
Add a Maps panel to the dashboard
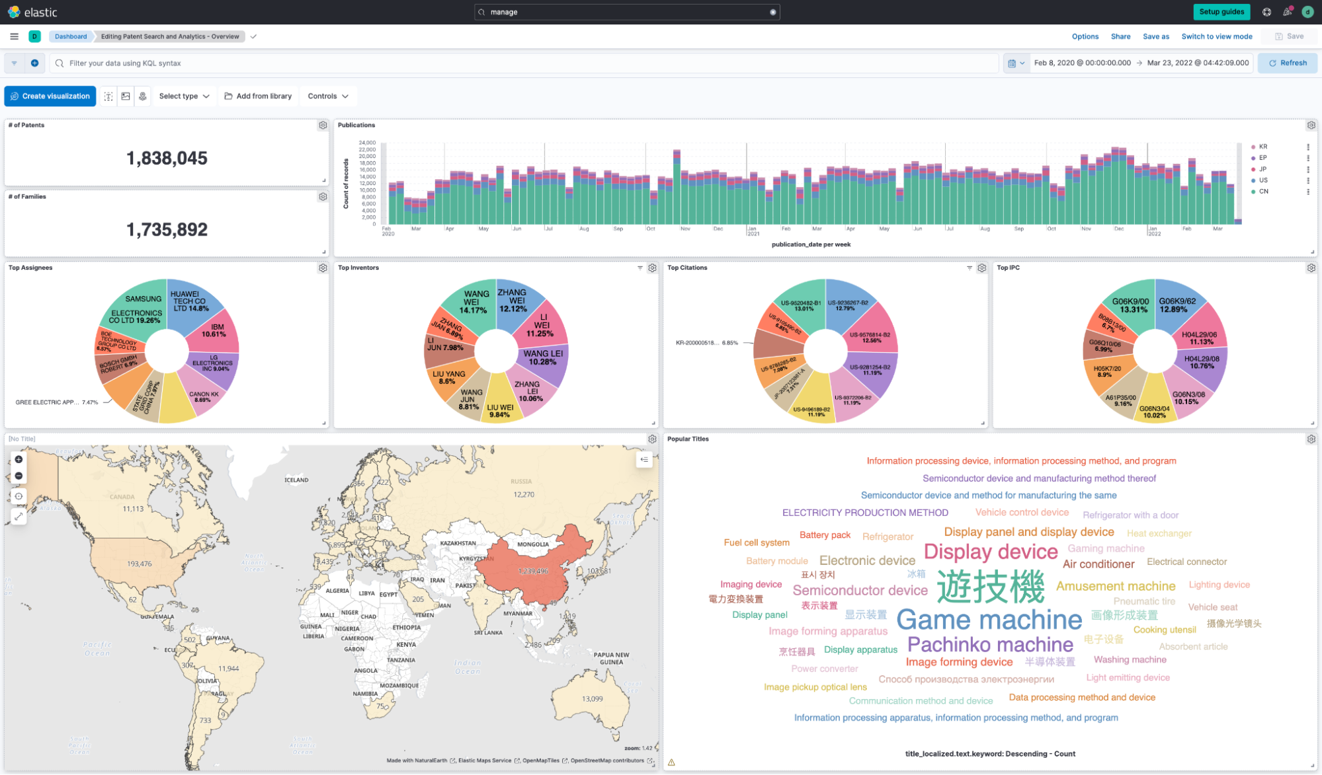click(143, 96)
